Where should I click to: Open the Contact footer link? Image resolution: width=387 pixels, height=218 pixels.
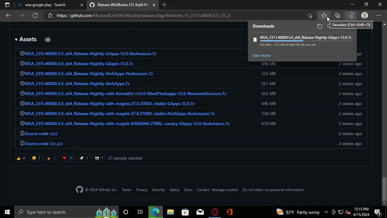(203, 190)
